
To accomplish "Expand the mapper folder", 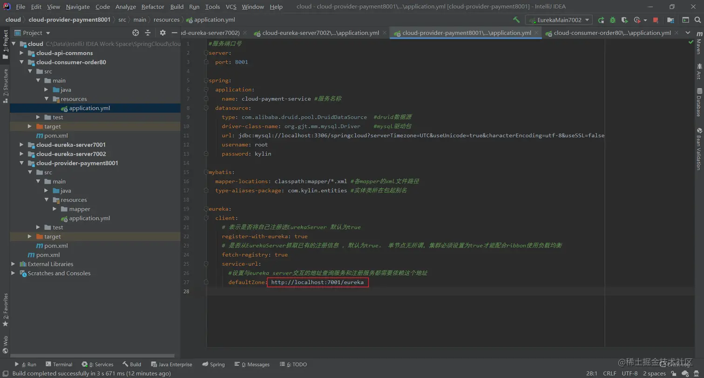I will pos(54,209).
